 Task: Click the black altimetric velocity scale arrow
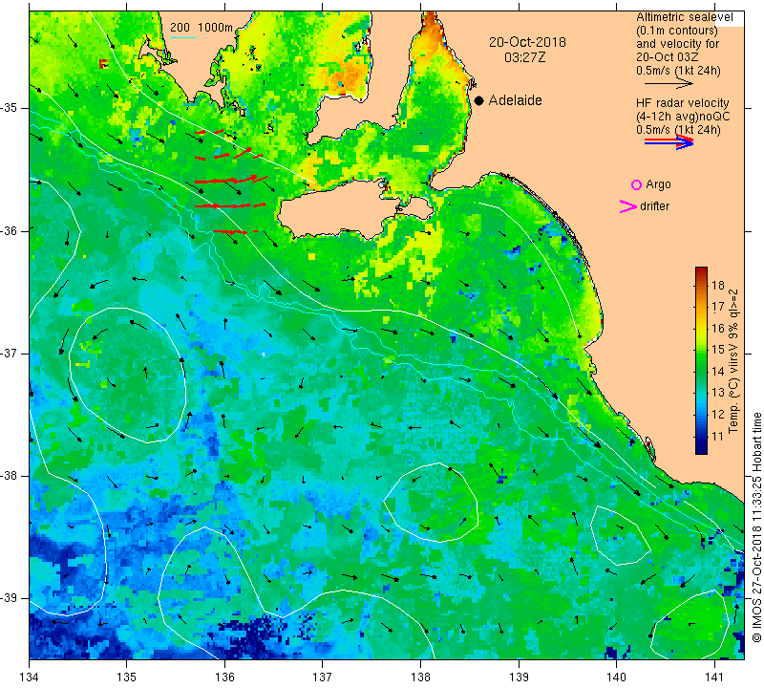pyautogui.click(x=668, y=84)
